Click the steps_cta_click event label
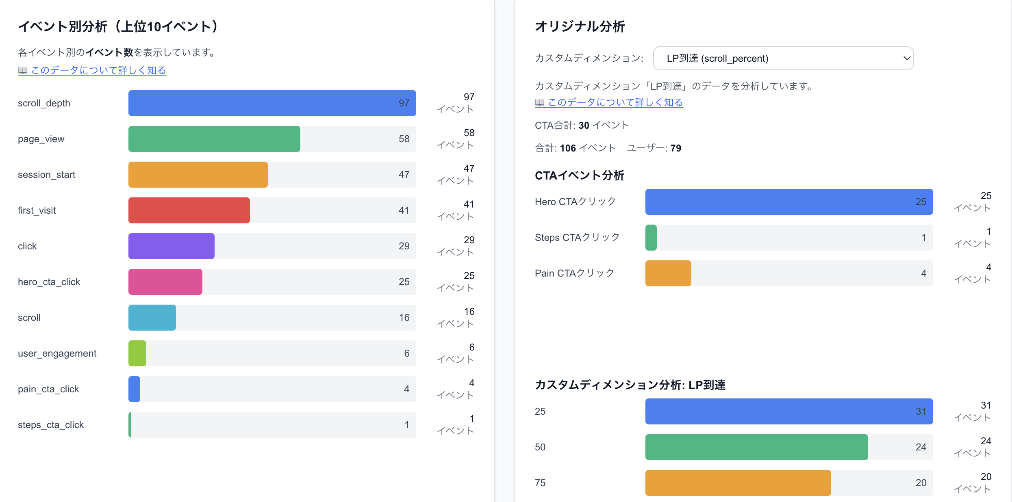This screenshot has width=1012, height=502. 51,425
